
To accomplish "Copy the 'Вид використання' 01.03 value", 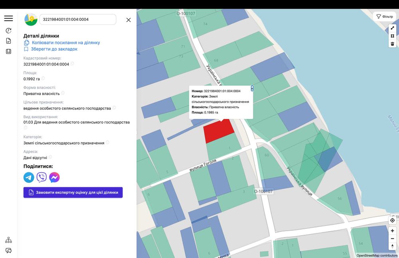I will coord(25,127).
